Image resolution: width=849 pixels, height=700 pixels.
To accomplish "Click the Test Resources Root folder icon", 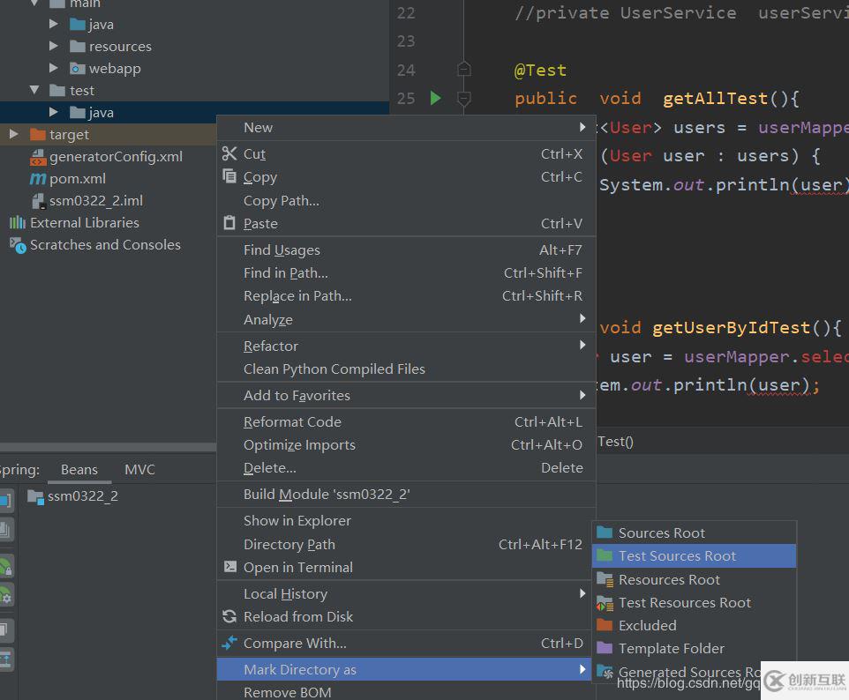I will (605, 603).
